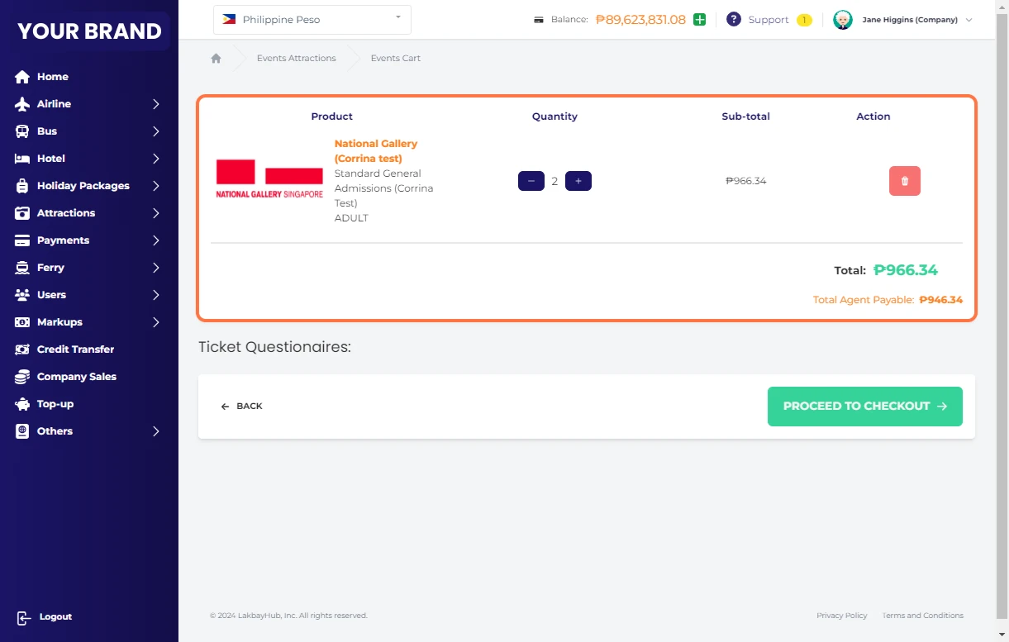Click Proceed to Checkout button
1009x642 pixels.
pos(864,407)
